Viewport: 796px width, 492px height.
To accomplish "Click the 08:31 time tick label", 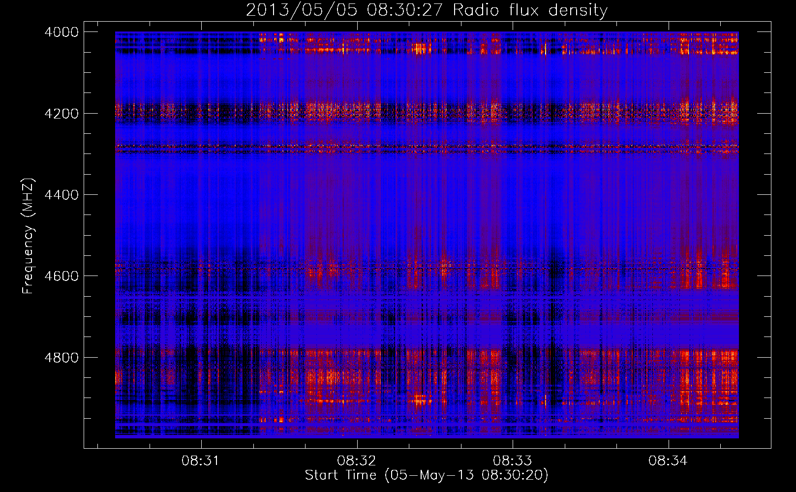I will click(201, 461).
